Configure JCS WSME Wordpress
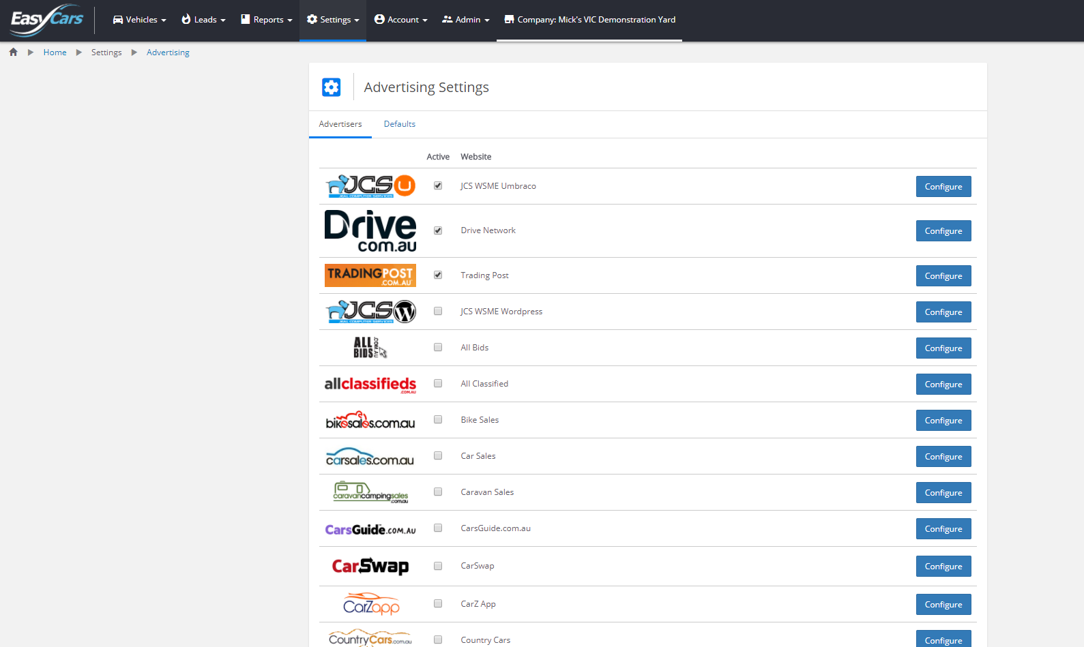Image resolution: width=1084 pixels, height=647 pixels. point(943,312)
